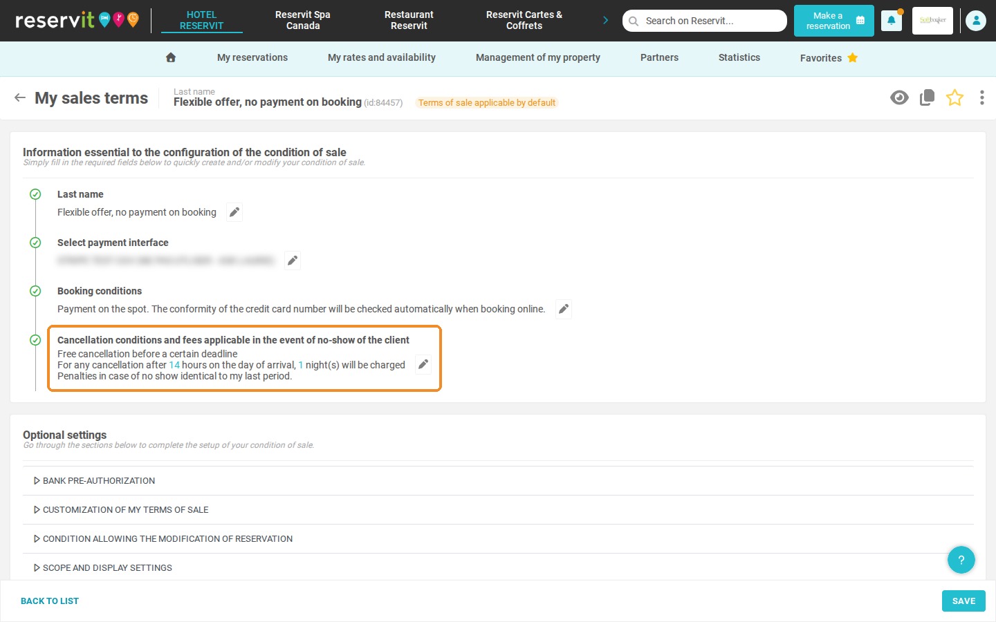Switch to Restaurant Reservit tab
This screenshot has height=622, width=996.
(x=409, y=20)
